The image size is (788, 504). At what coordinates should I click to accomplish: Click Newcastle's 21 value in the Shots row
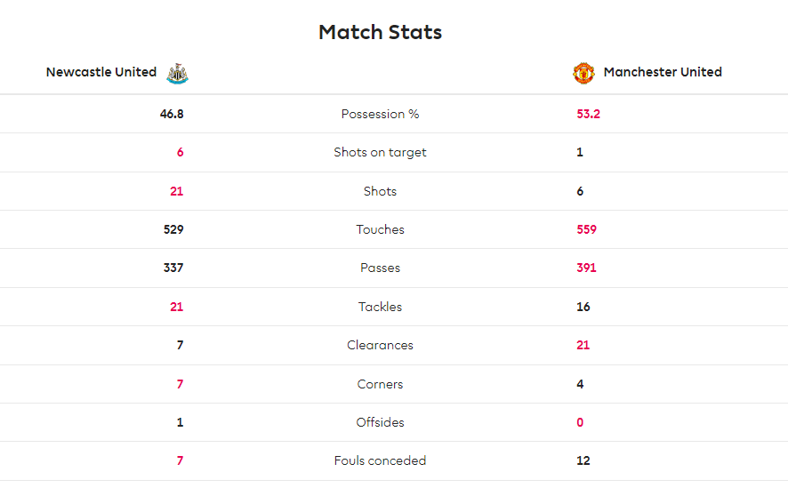[176, 191]
